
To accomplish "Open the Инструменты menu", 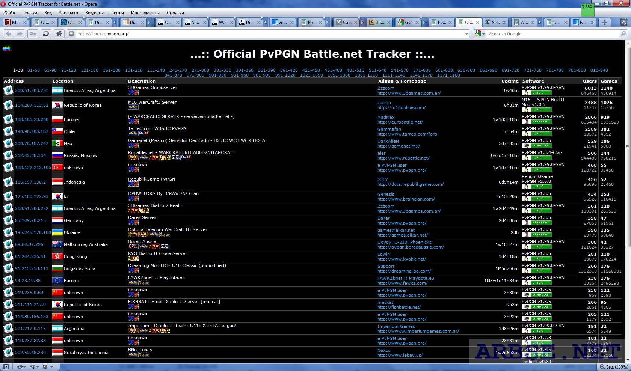I will pos(145,13).
